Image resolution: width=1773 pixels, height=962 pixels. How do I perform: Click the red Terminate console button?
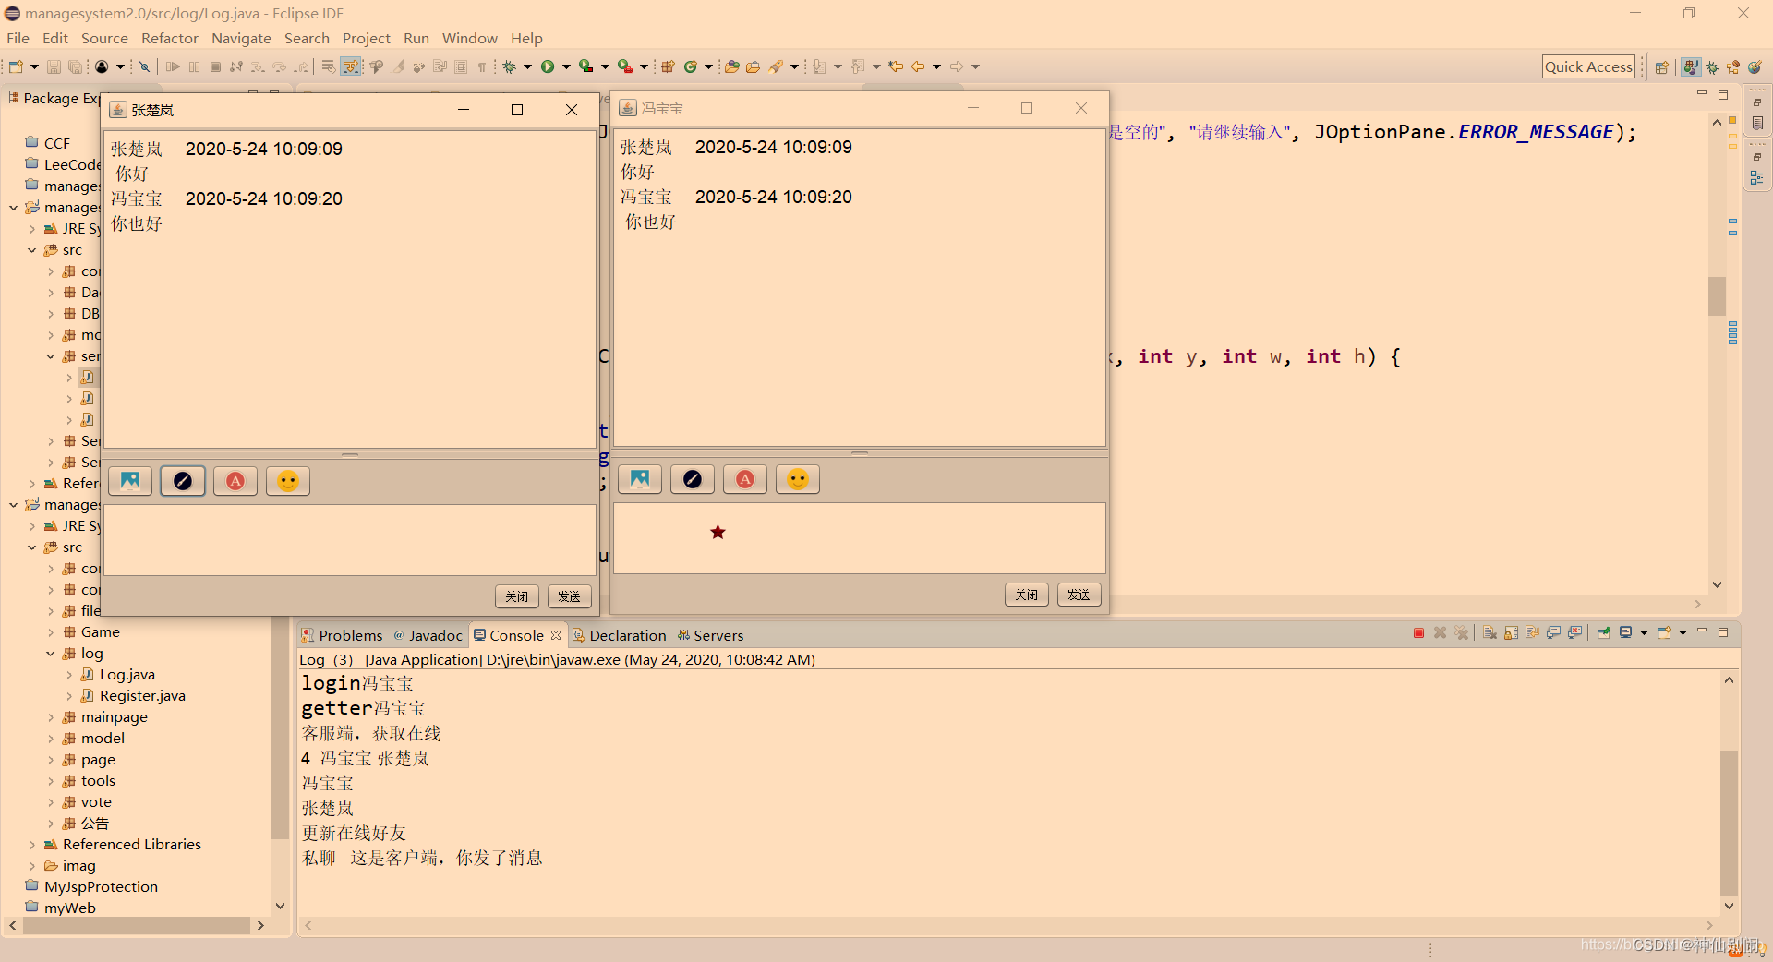[x=1418, y=632]
